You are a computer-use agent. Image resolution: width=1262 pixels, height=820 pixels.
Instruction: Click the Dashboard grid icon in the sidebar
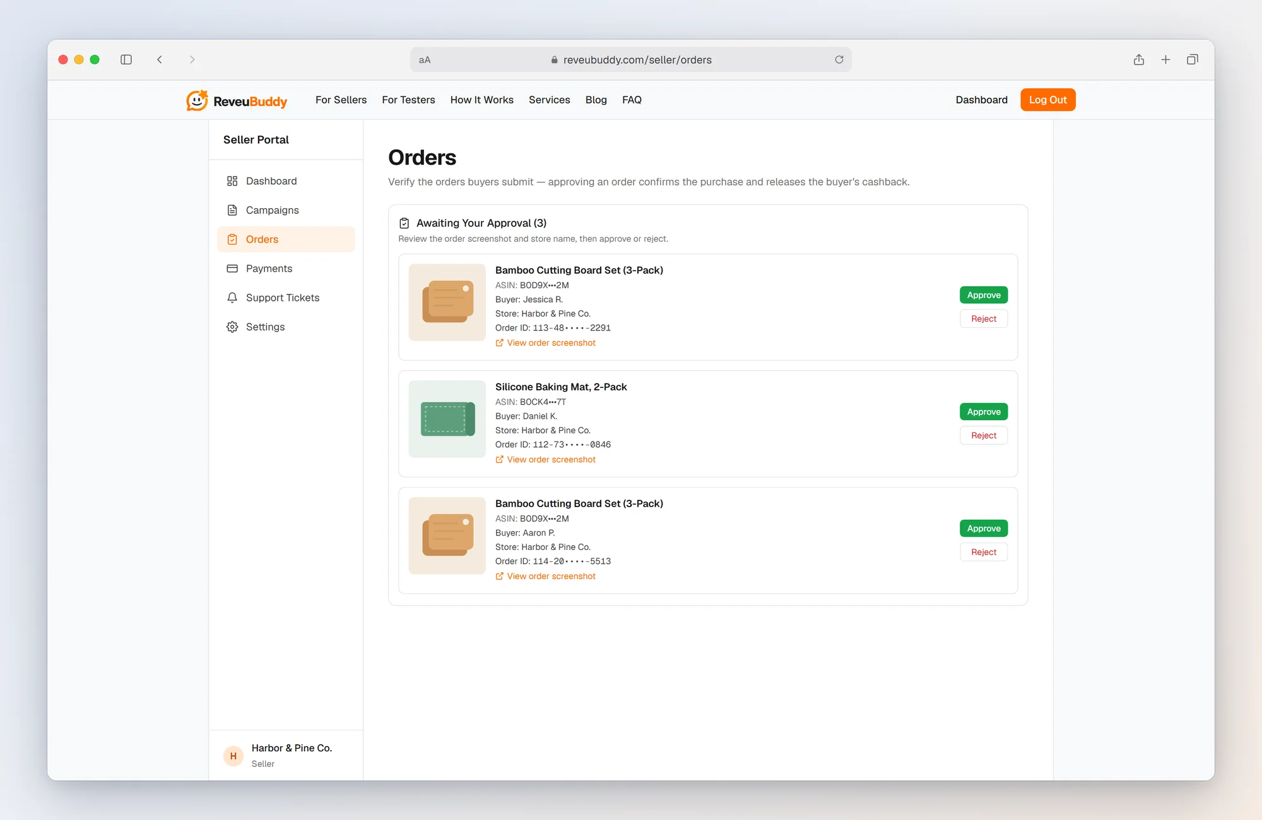click(232, 181)
